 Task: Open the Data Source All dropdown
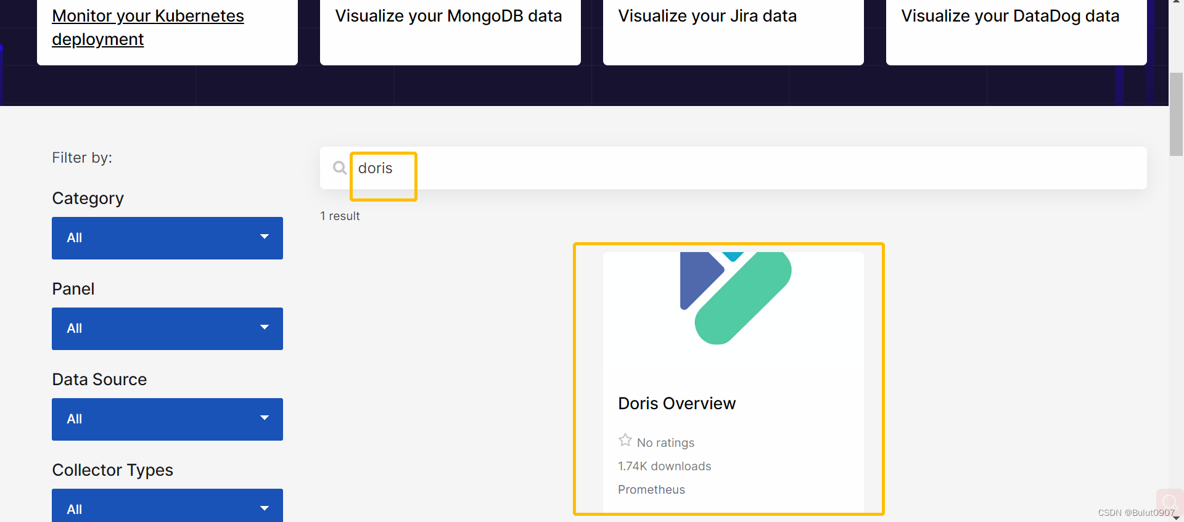167,419
